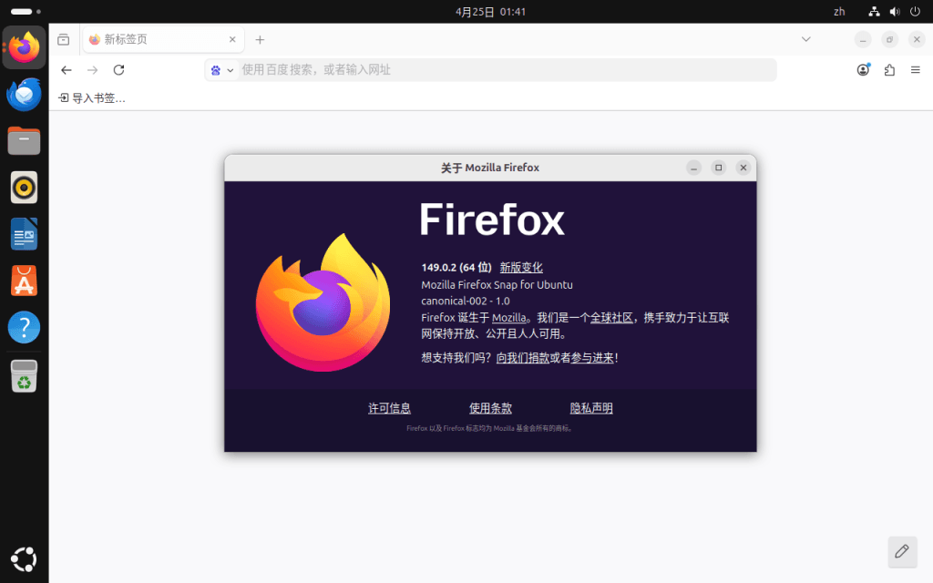Maximize the About Mozilla Firefox dialog

718,168
